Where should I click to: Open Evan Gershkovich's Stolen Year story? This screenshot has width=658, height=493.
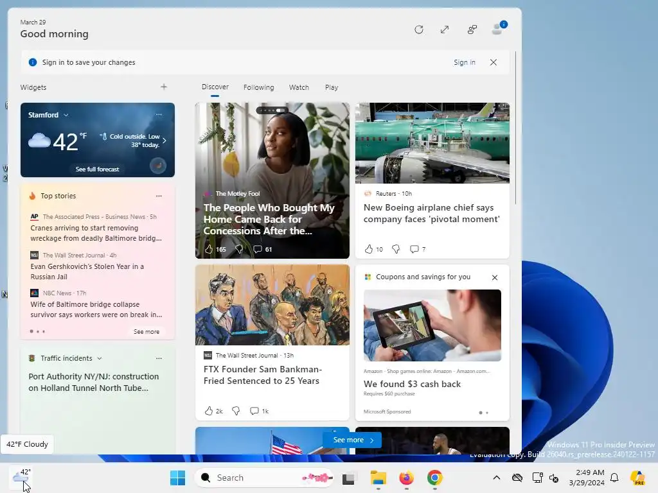(87, 272)
